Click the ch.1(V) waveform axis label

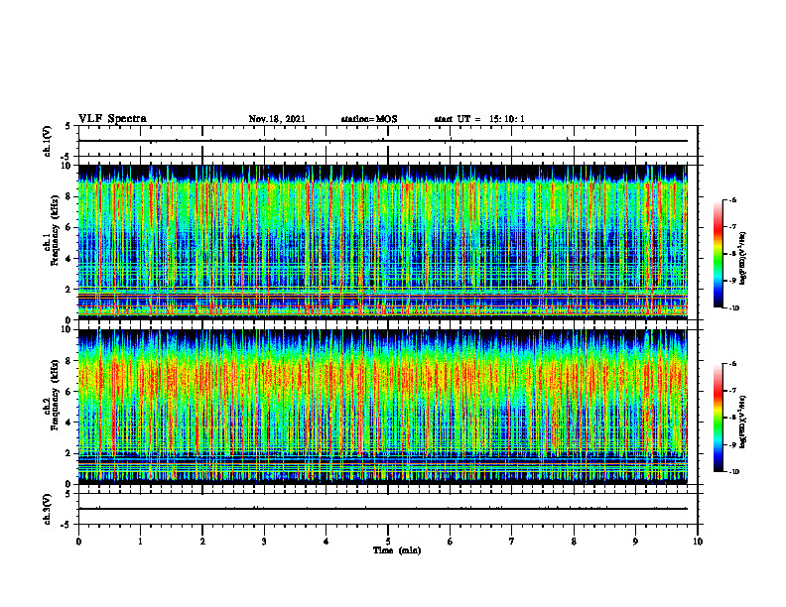pyautogui.click(x=48, y=141)
